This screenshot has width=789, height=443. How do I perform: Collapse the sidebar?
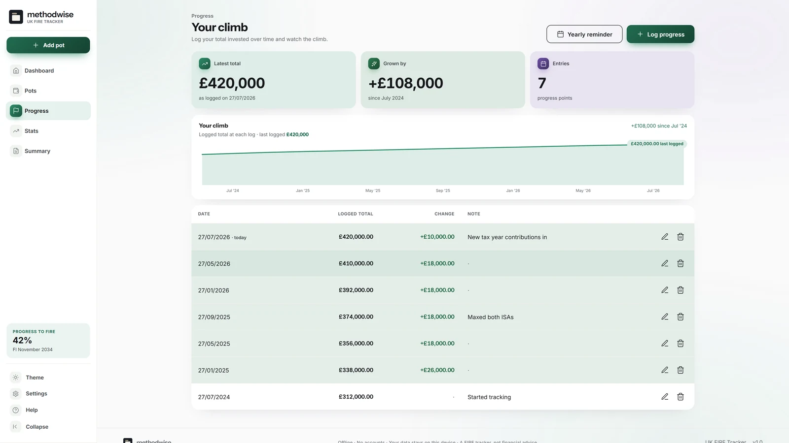point(48,427)
